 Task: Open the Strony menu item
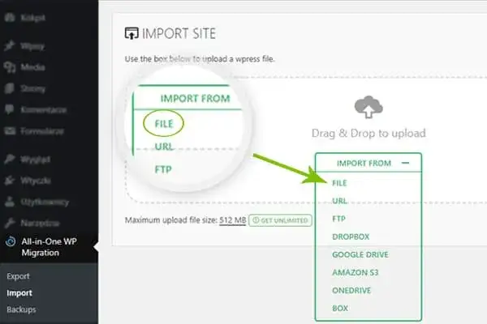coord(33,88)
